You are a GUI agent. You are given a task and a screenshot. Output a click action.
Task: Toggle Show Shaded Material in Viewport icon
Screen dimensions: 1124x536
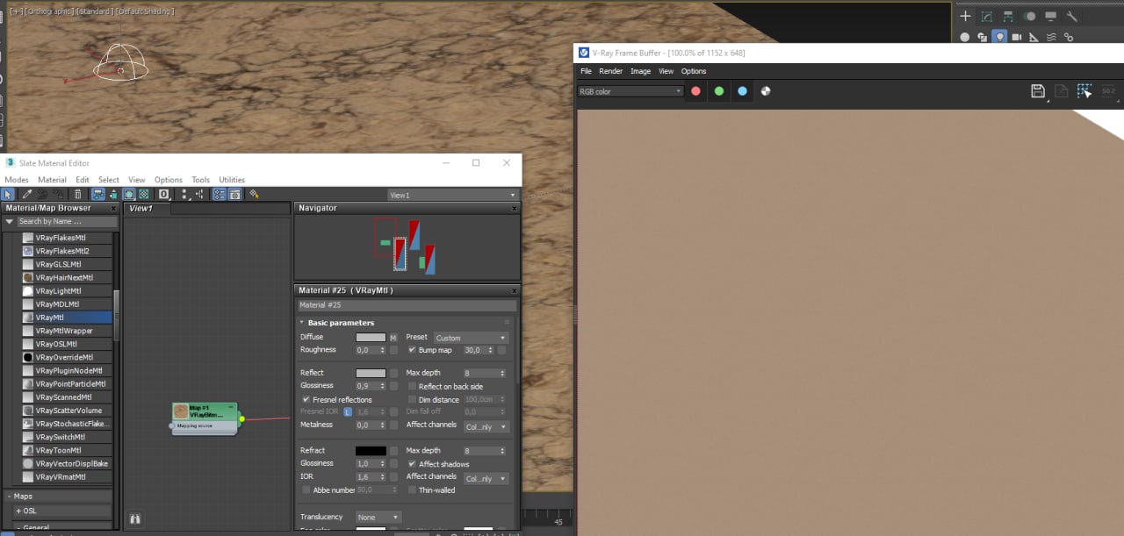click(129, 195)
